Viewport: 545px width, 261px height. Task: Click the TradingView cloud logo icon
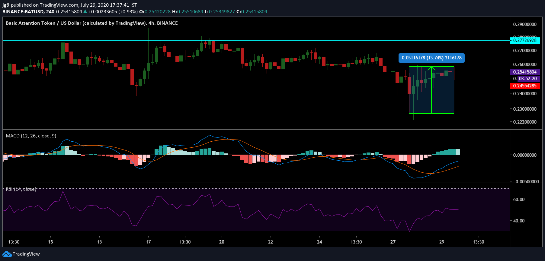(7, 254)
